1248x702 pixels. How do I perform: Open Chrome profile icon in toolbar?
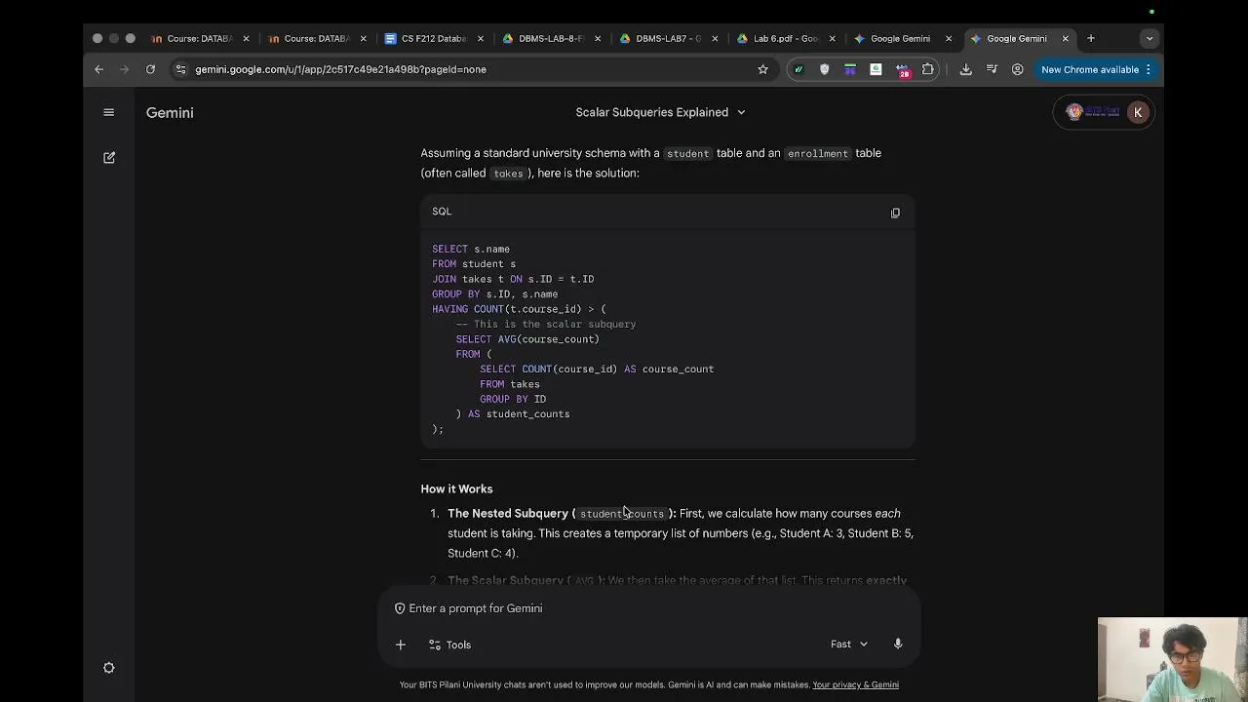pyautogui.click(x=1017, y=69)
